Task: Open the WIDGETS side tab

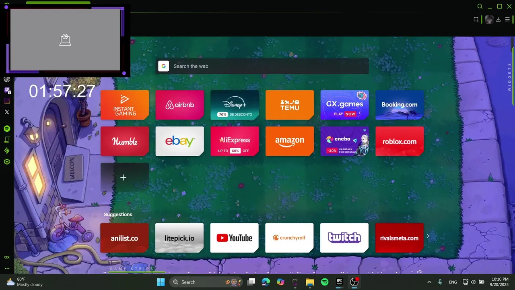Action: coord(509,77)
